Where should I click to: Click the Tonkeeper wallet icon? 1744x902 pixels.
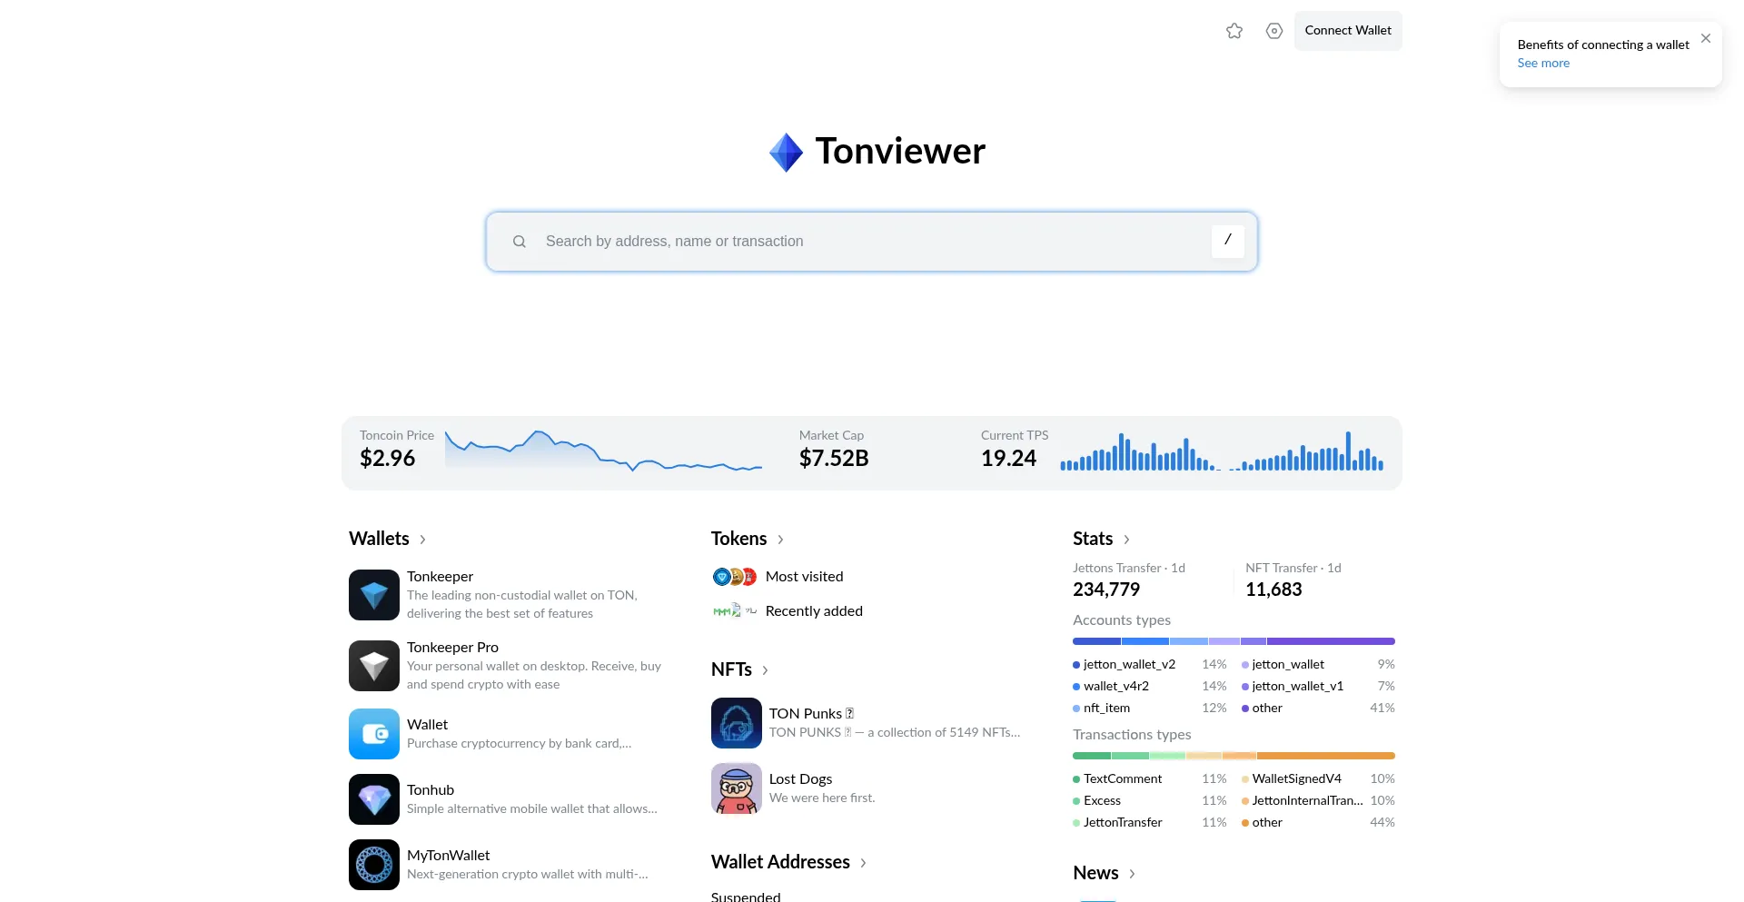tap(374, 595)
